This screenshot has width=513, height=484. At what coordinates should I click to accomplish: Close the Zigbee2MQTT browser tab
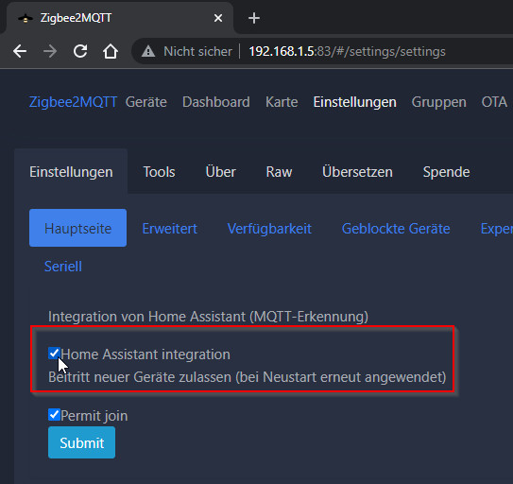click(218, 18)
